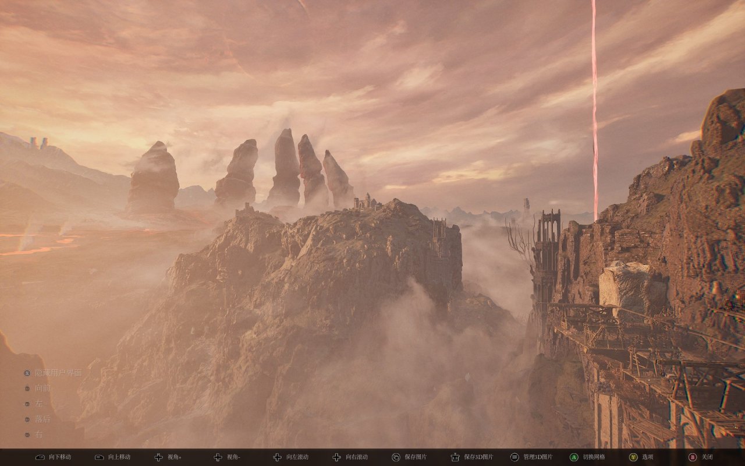Screen dimensions: 745x466
Task: Click the 视角- d-pad icon
Action: [x=218, y=457]
